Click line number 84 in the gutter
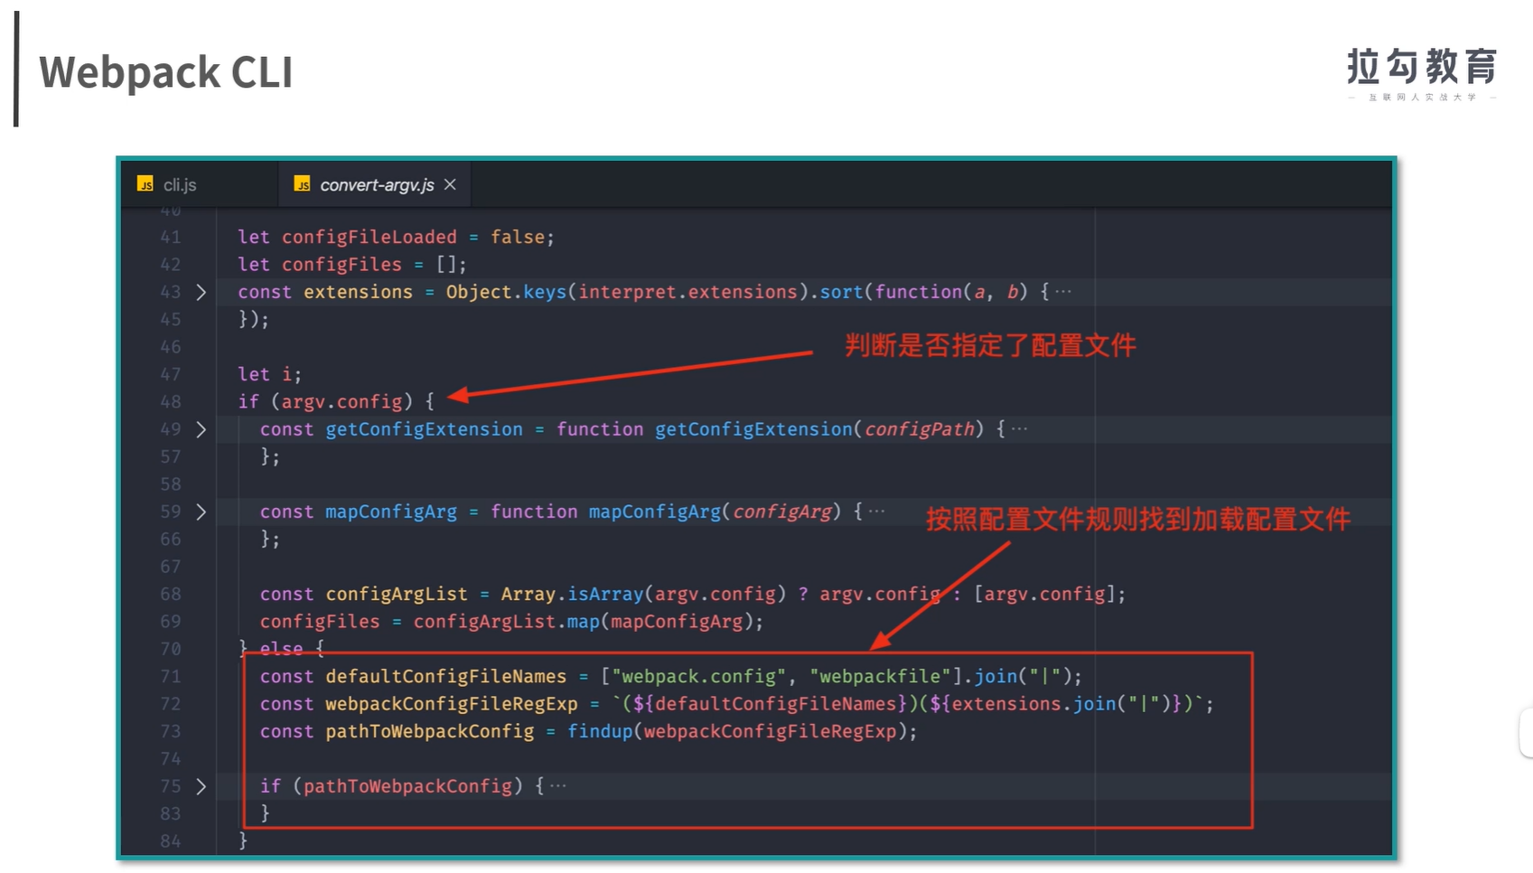 (x=171, y=841)
